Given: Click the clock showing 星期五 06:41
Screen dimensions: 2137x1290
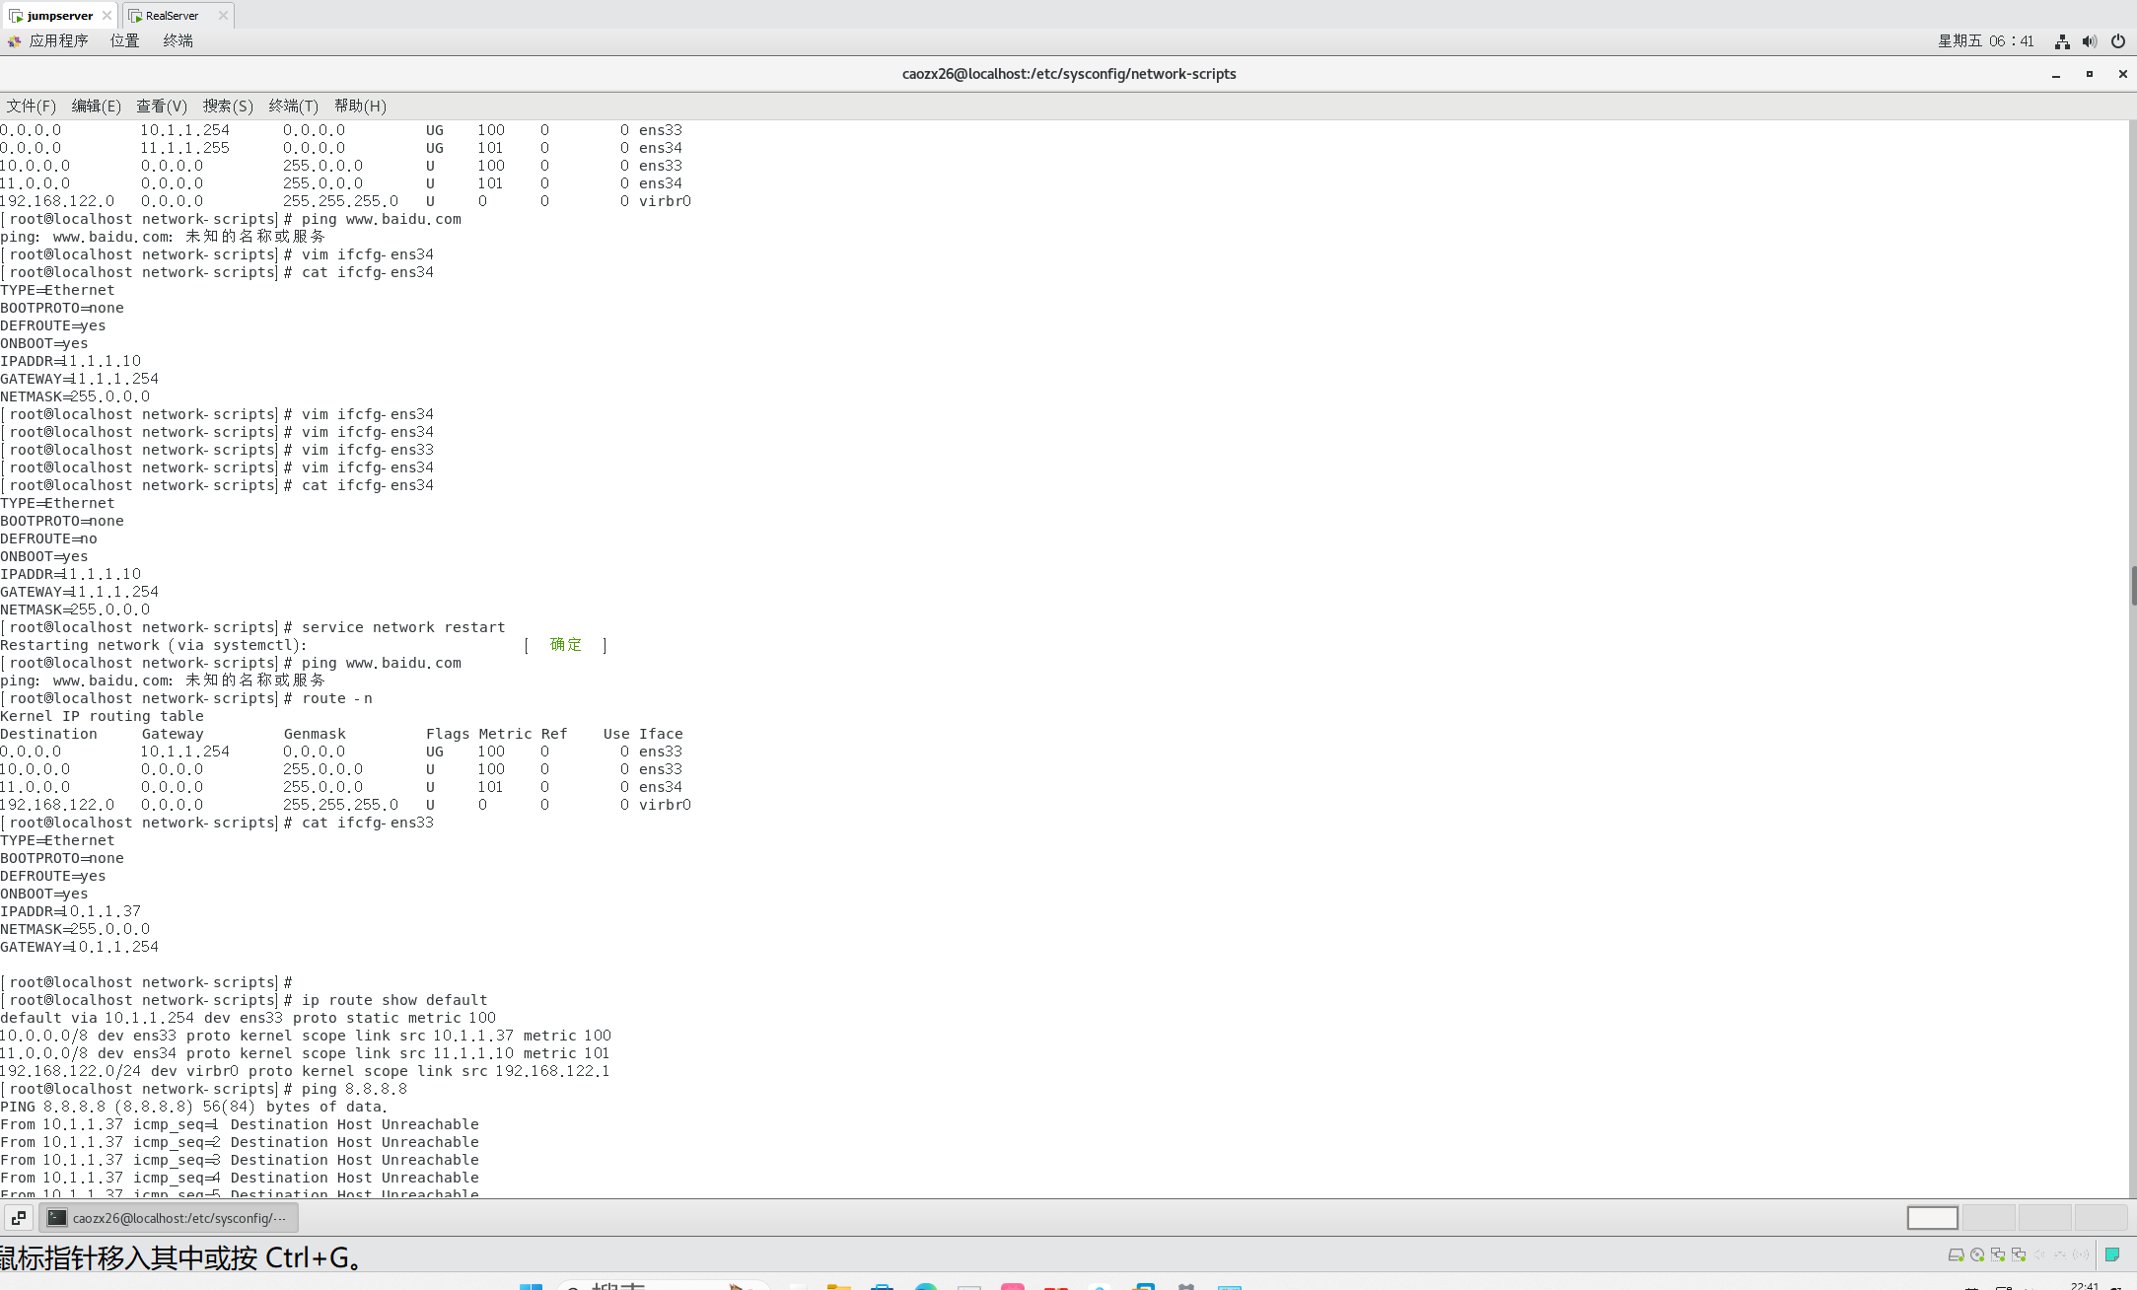Looking at the screenshot, I should 1985,40.
